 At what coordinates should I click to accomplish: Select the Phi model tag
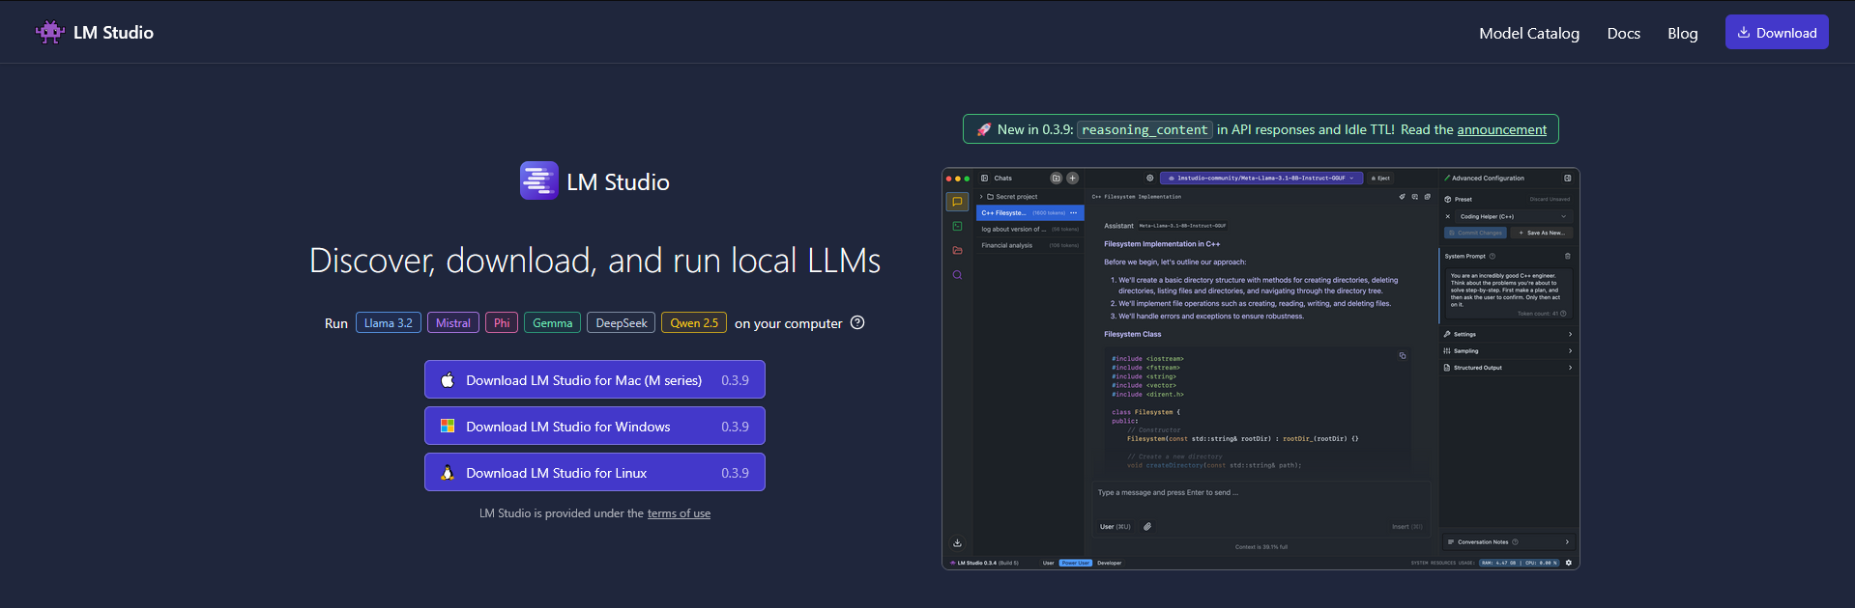502,323
